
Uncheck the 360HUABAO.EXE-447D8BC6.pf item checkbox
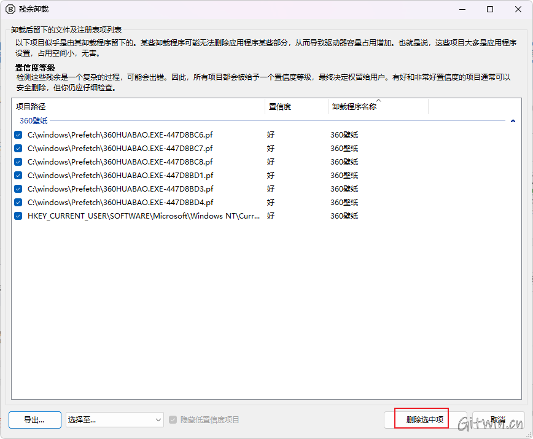[x=18, y=135]
